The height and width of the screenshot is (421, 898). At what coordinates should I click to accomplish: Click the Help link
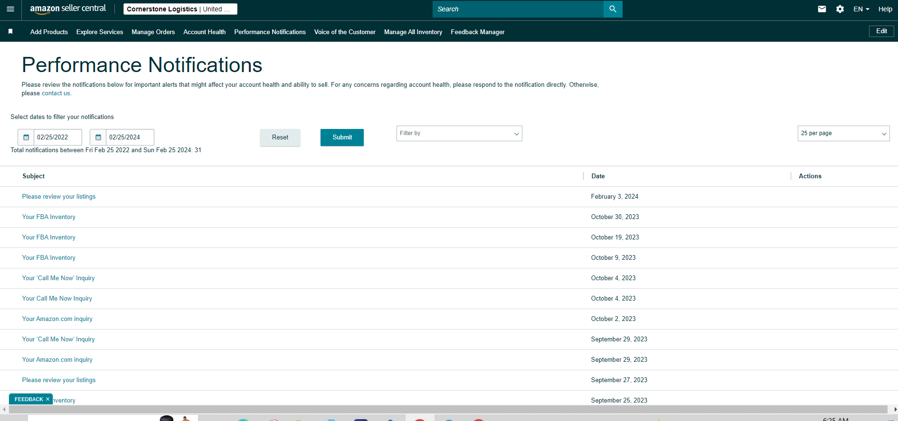(x=885, y=9)
